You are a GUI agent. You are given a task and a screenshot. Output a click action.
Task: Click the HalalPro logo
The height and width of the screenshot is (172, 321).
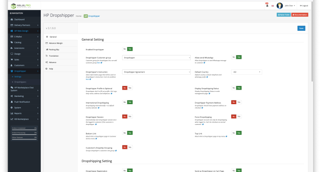tap(21, 6)
